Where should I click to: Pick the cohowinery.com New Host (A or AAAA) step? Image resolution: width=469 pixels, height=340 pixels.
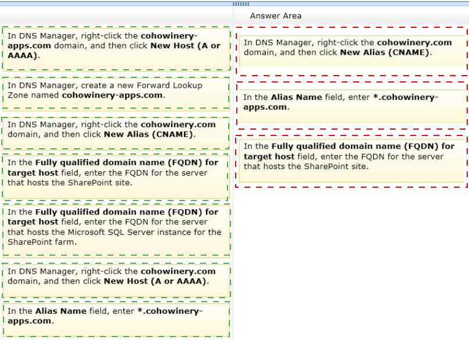116,280
